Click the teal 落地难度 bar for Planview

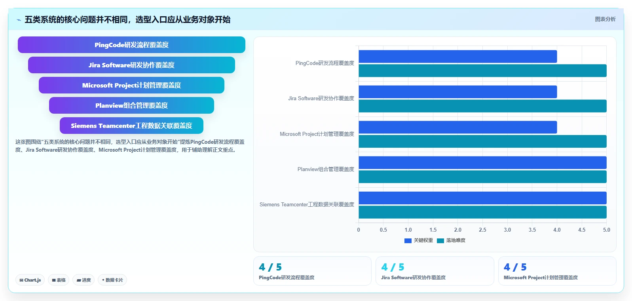click(482, 177)
